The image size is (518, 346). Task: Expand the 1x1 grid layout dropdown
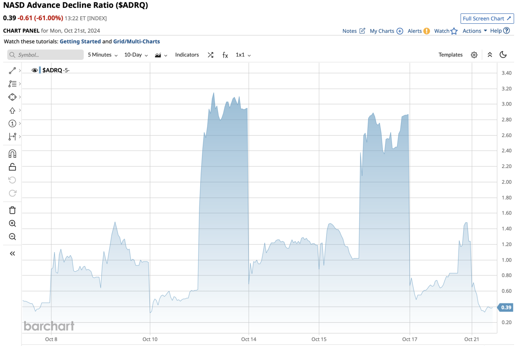point(243,55)
